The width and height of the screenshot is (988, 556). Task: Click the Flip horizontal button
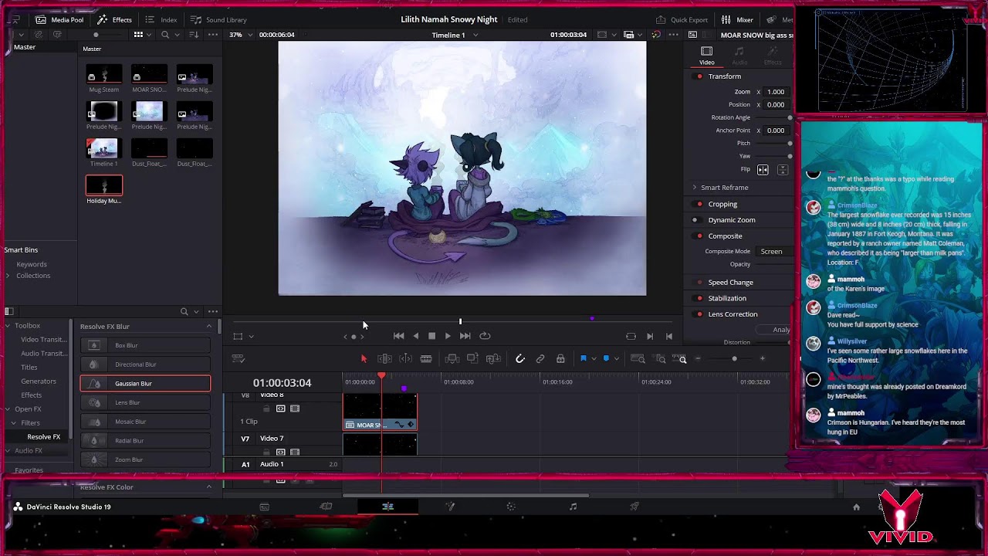pyautogui.click(x=763, y=170)
